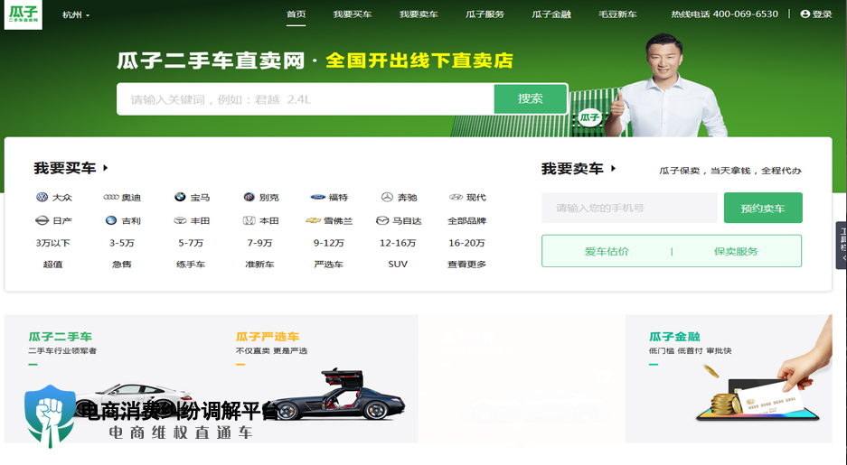
Task: Expand the 我要卖车 heading arrow
Action: [x=613, y=168]
